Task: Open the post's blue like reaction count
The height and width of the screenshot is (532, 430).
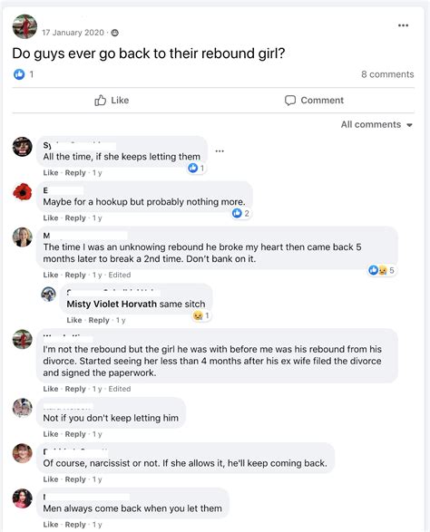Action: point(24,74)
